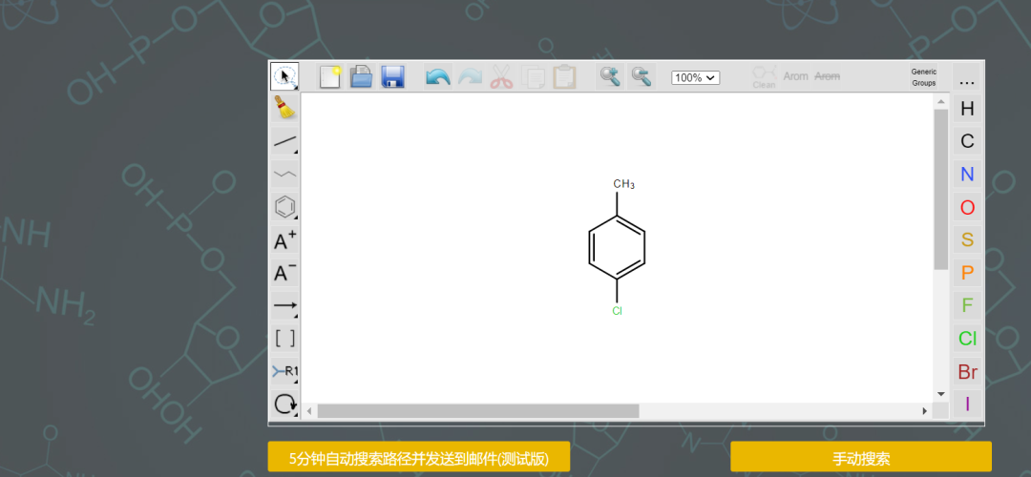Click the 5分钟自动搜索路径并发送到邮件 button

coord(419,457)
